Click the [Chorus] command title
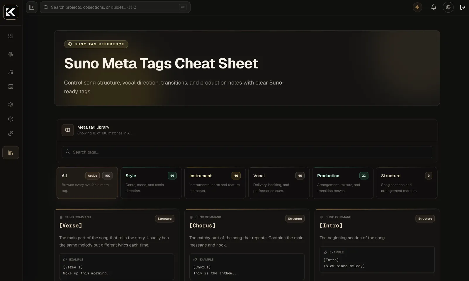The image size is (469, 281). pyautogui.click(x=203, y=225)
